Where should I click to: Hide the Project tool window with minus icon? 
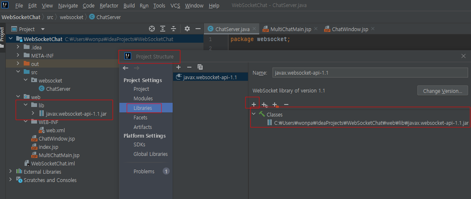198,29
